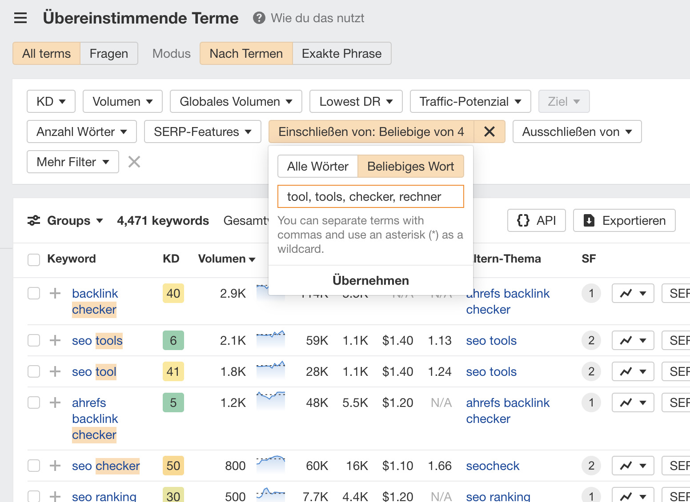Select 'Exakte Phrase' mode
The width and height of the screenshot is (690, 502).
(x=341, y=53)
